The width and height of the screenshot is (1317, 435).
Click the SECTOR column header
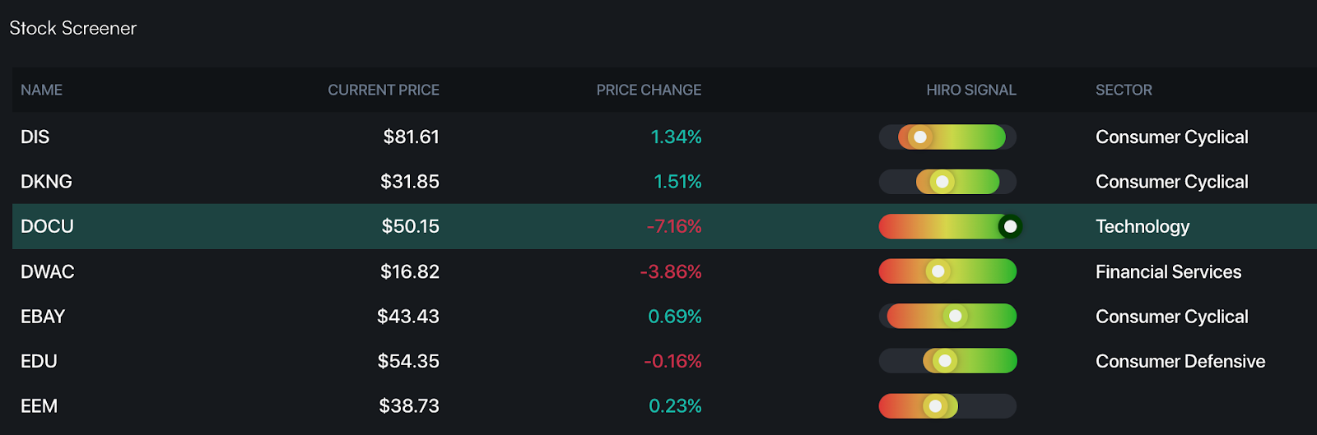coord(1124,90)
